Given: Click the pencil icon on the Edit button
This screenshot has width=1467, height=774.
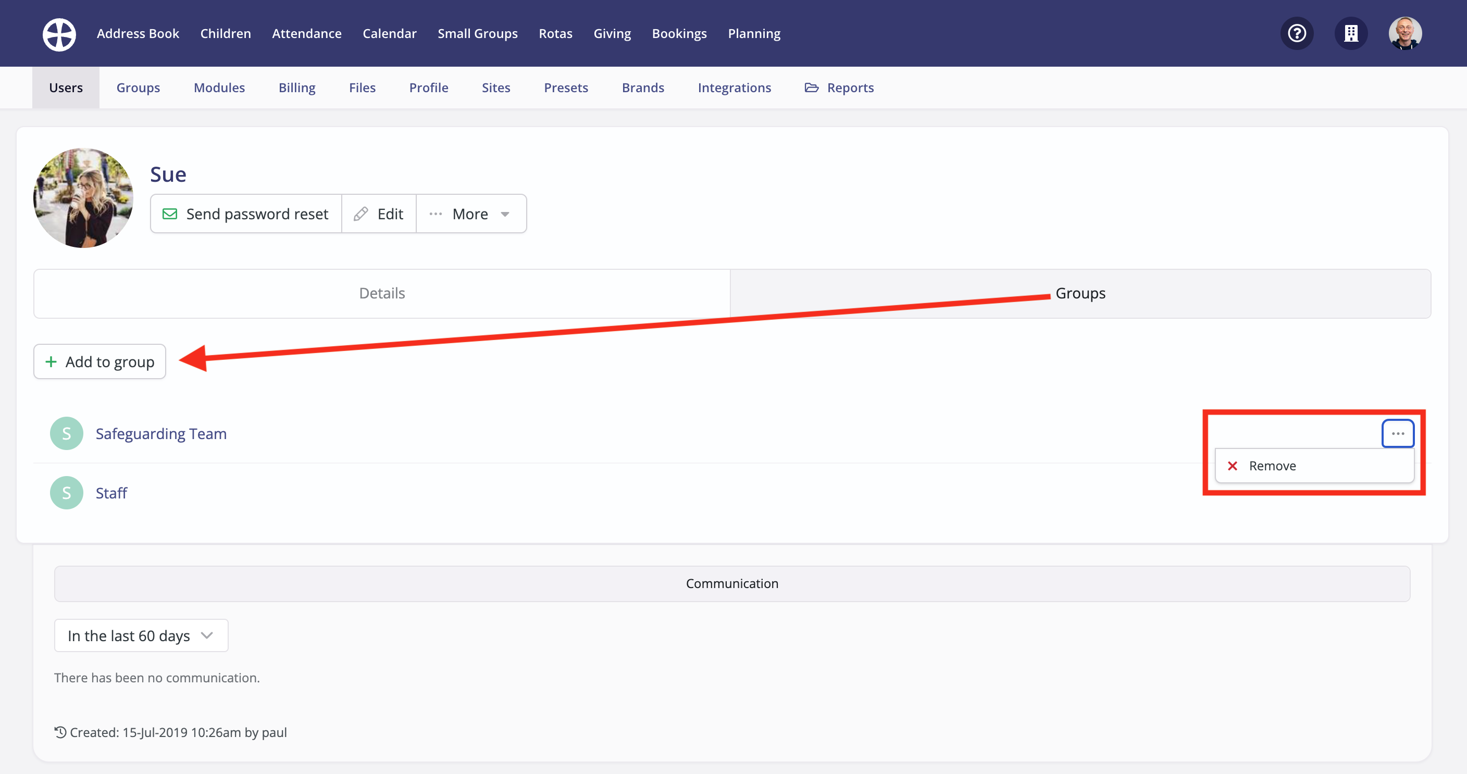Looking at the screenshot, I should click(361, 214).
